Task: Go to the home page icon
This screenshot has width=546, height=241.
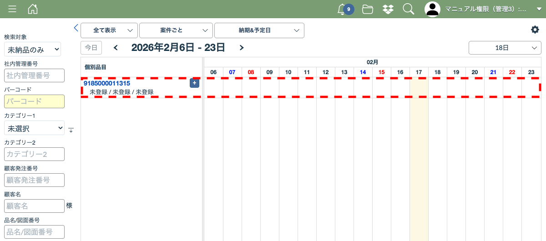Action: tap(33, 9)
